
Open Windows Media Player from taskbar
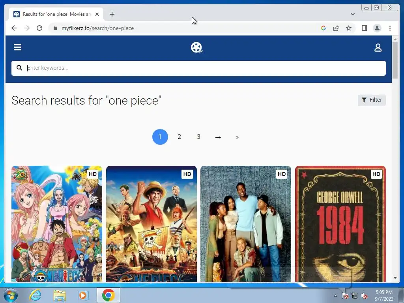click(x=84, y=295)
